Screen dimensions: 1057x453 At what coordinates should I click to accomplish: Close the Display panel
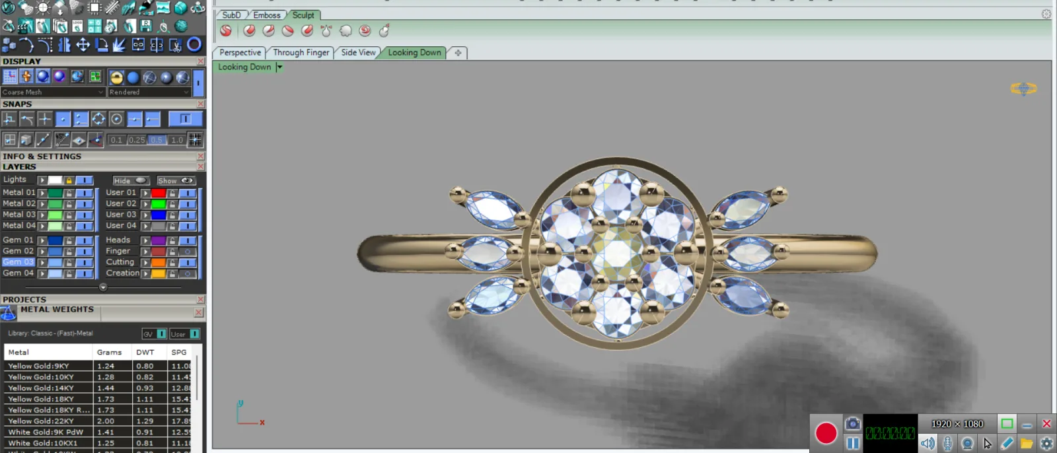point(201,61)
